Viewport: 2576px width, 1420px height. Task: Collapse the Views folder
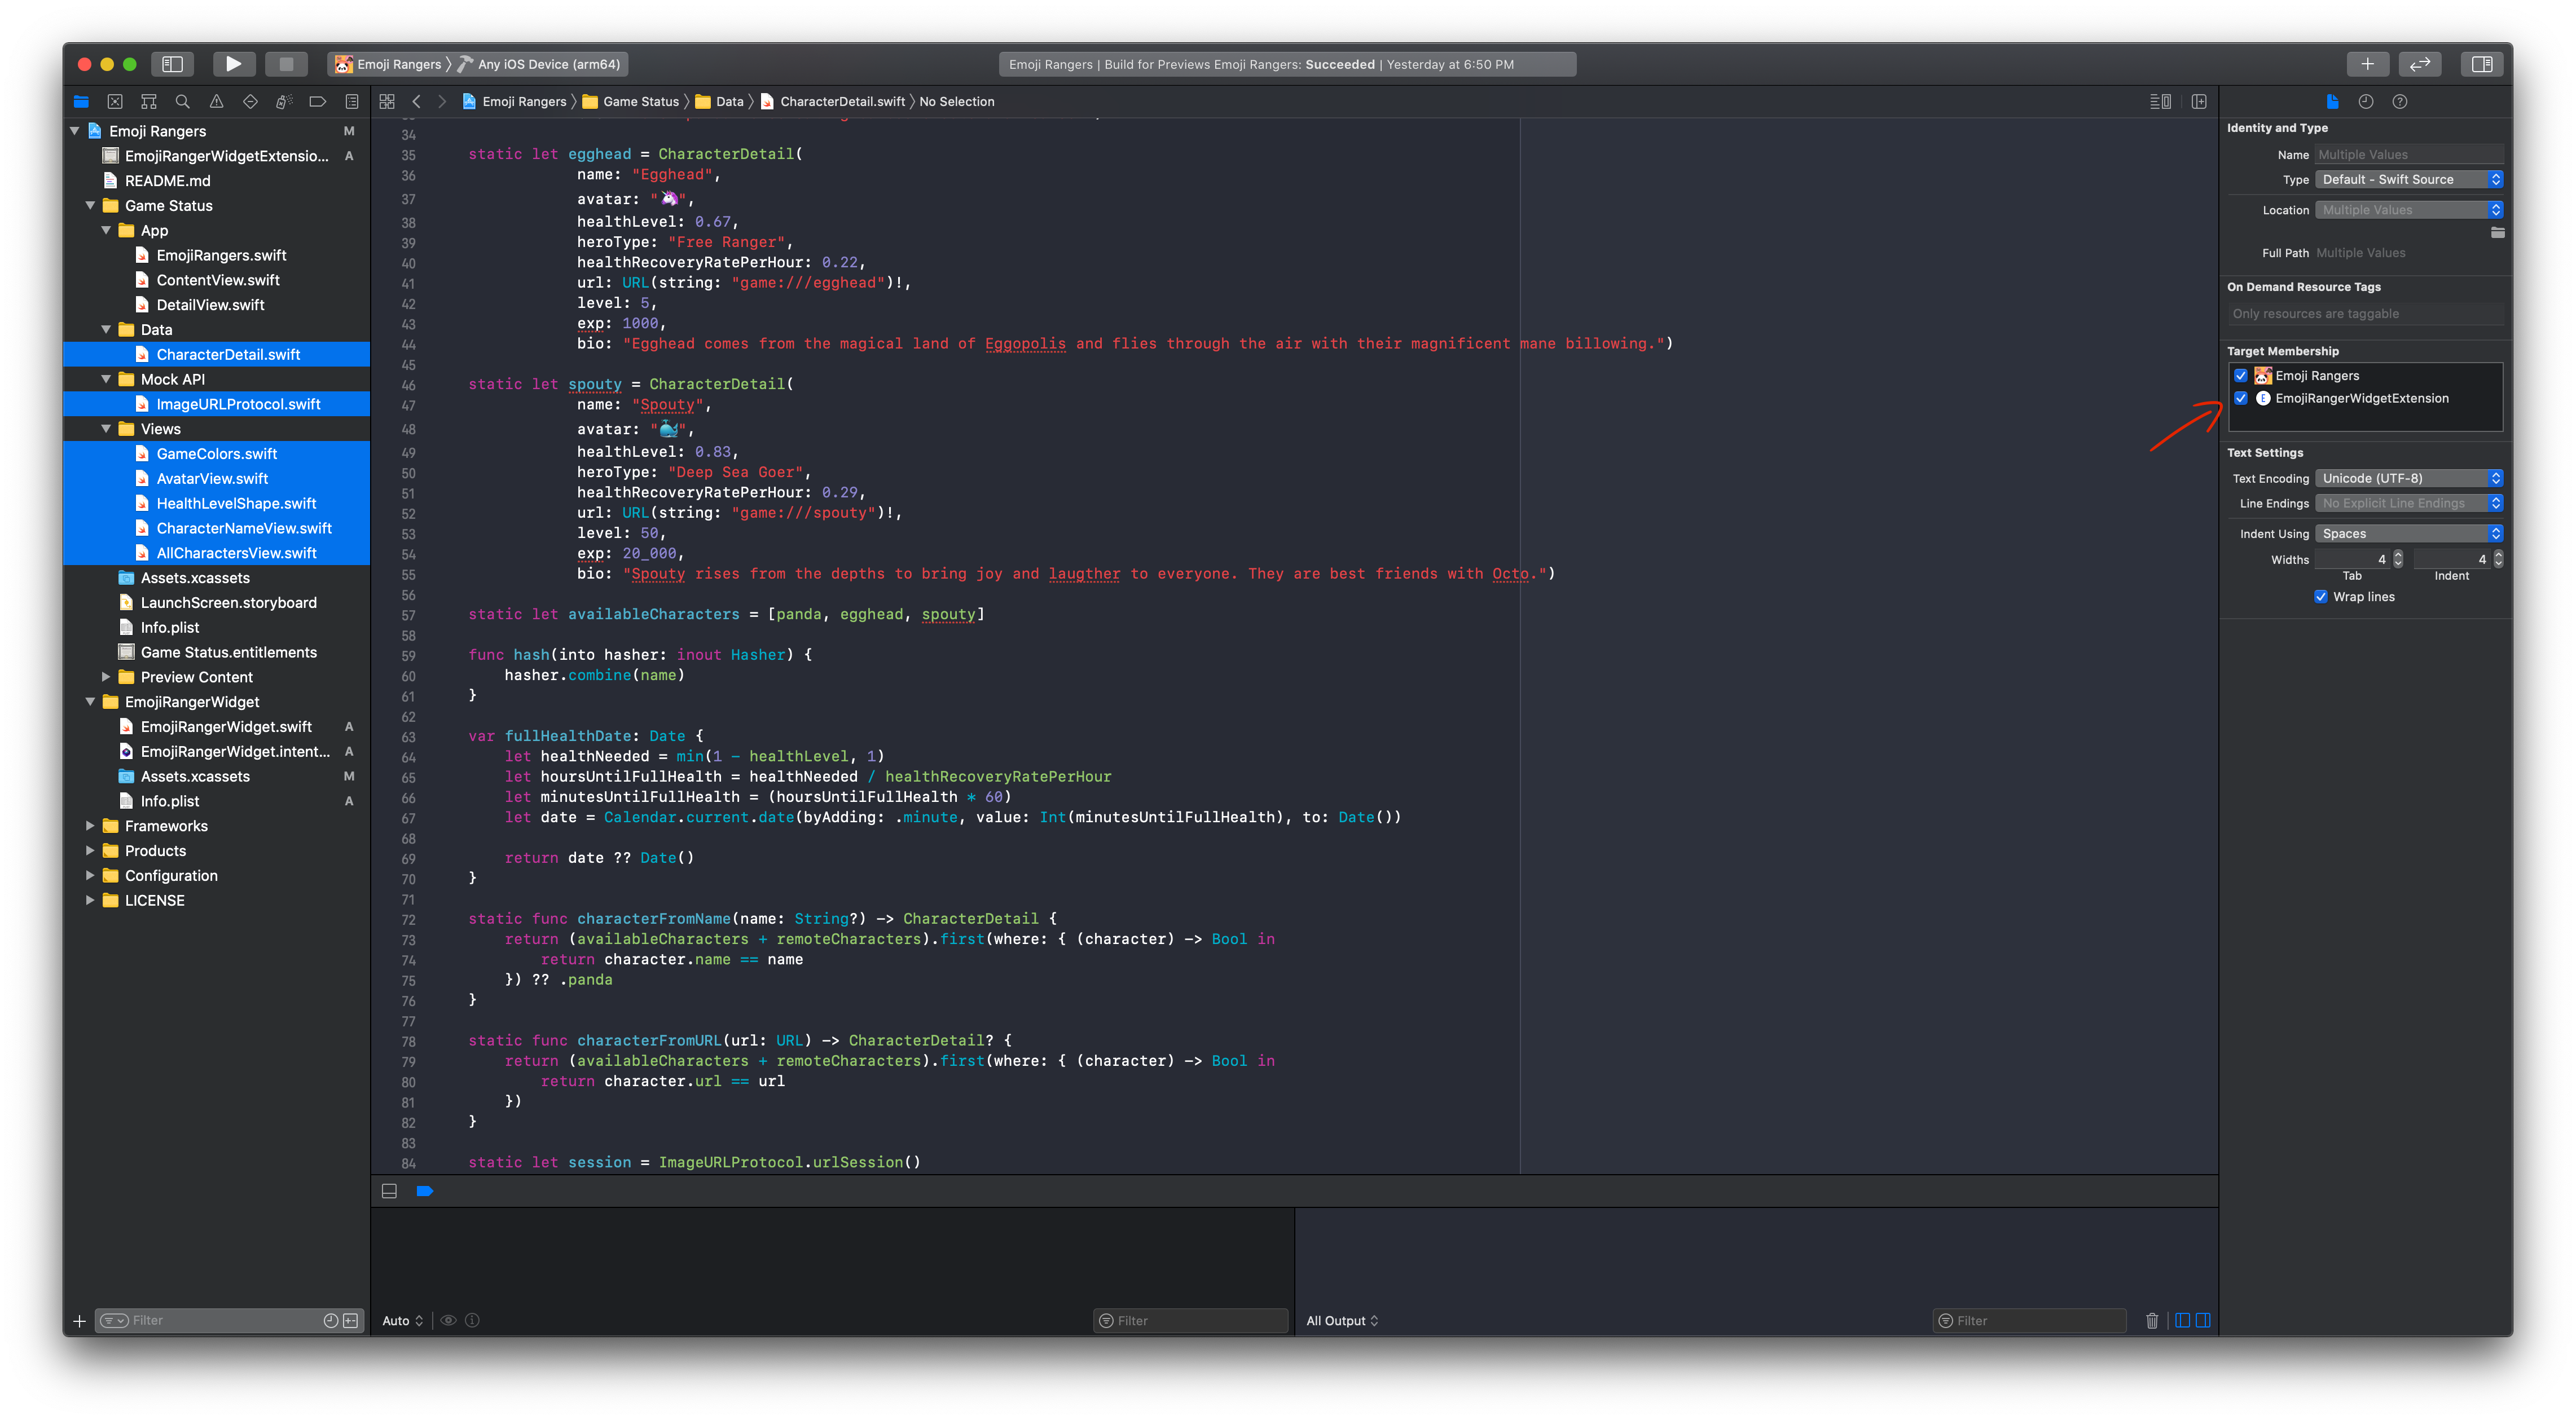pyautogui.click(x=106, y=429)
